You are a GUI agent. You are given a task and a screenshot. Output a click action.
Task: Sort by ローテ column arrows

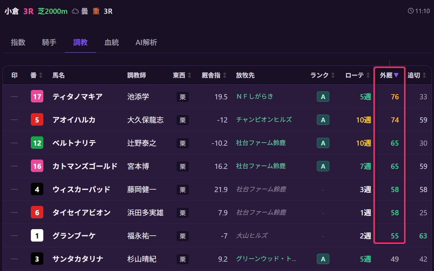pos(368,75)
